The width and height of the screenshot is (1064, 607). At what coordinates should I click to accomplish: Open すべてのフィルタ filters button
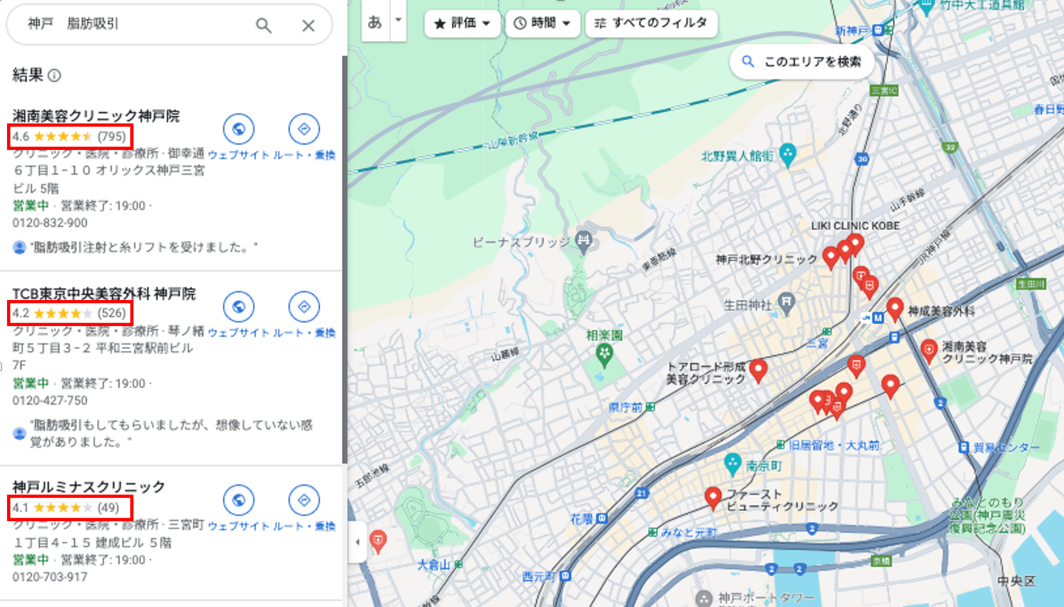[651, 23]
